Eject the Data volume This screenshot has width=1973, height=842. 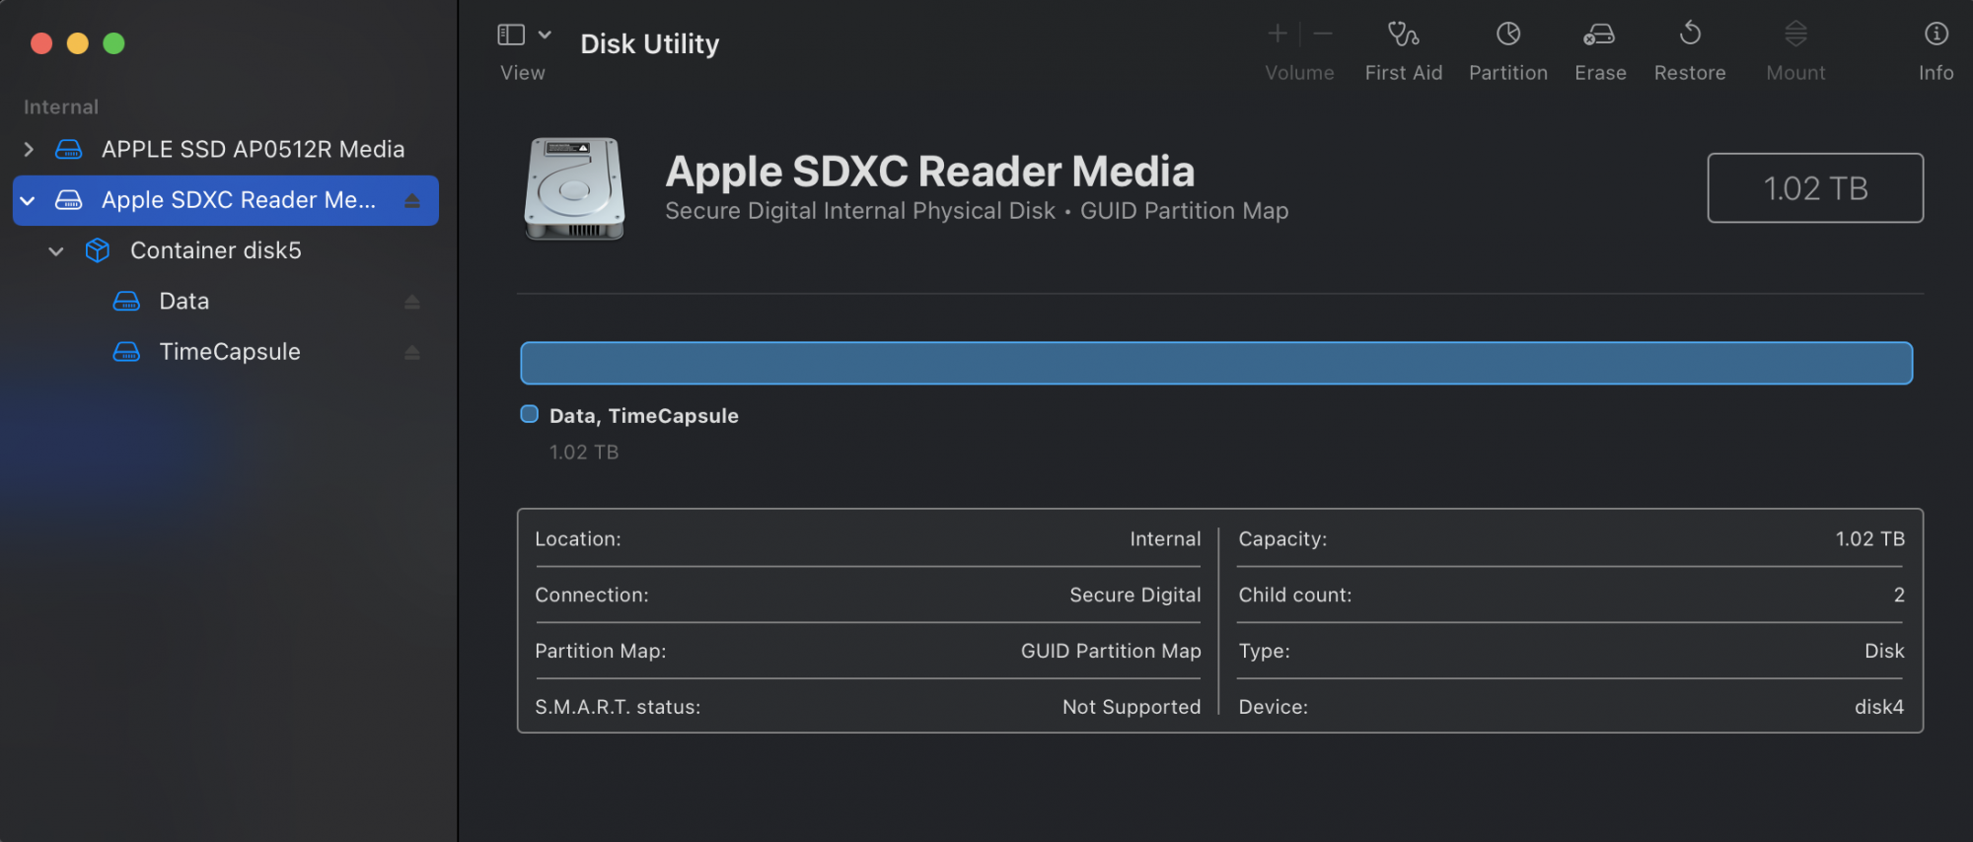pyautogui.click(x=412, y=302)
